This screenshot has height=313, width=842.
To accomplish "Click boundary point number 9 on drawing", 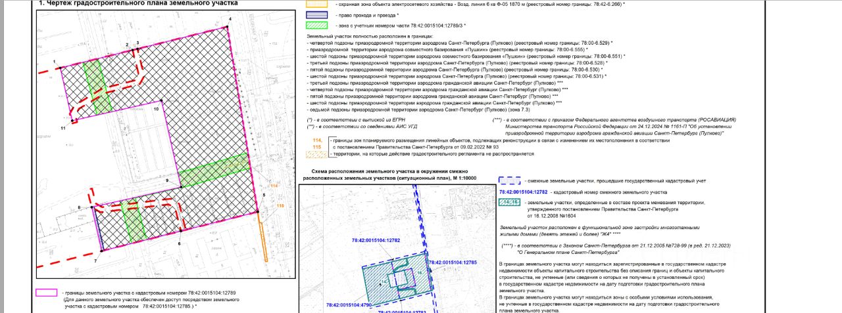I will click(167, 180).
